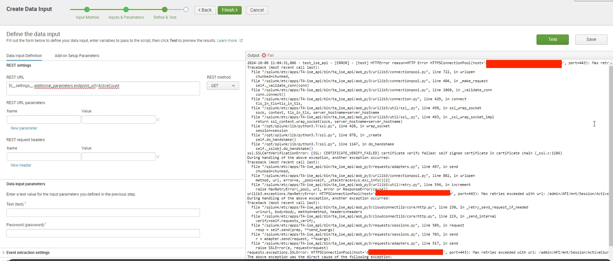The height and width of the screenshot is (261, 613).
Task: Add a New header
Action: (21, 165)
